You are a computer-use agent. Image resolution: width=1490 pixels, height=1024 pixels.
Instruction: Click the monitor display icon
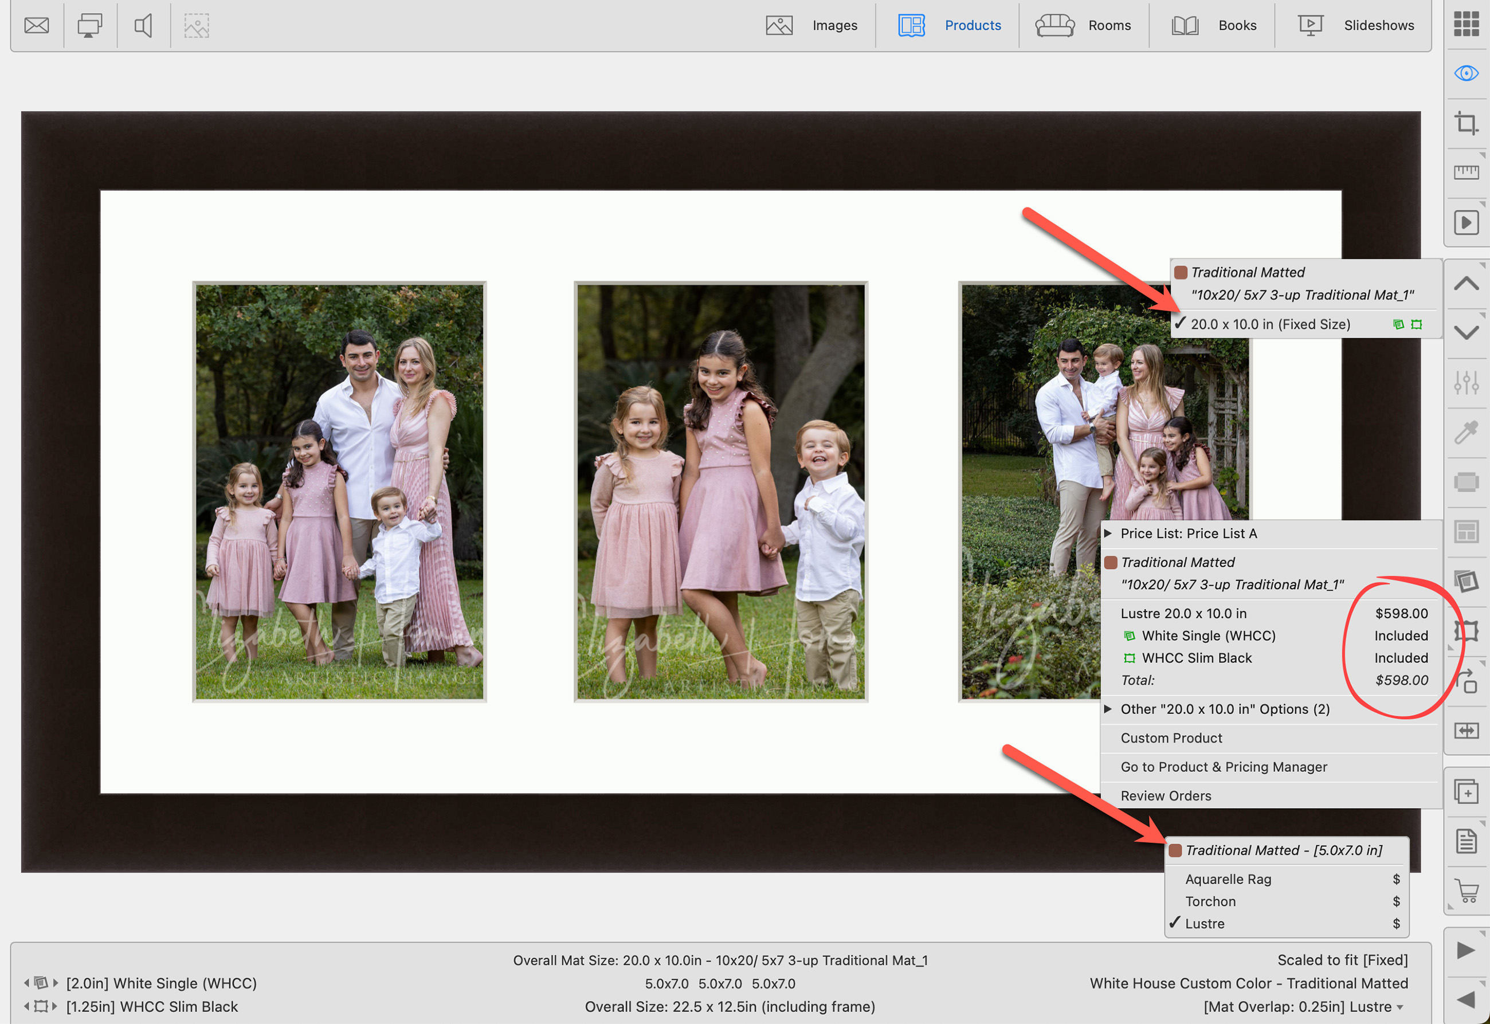coord(90,26)
